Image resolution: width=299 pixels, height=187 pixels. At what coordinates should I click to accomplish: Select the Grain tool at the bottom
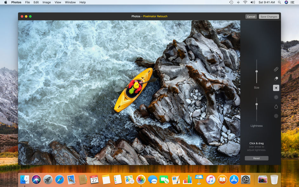click(276, 116)
